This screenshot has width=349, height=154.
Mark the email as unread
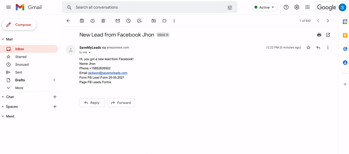pos(118,21)
